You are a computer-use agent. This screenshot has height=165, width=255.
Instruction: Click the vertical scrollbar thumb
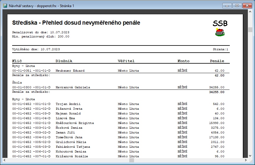point(250,29)
